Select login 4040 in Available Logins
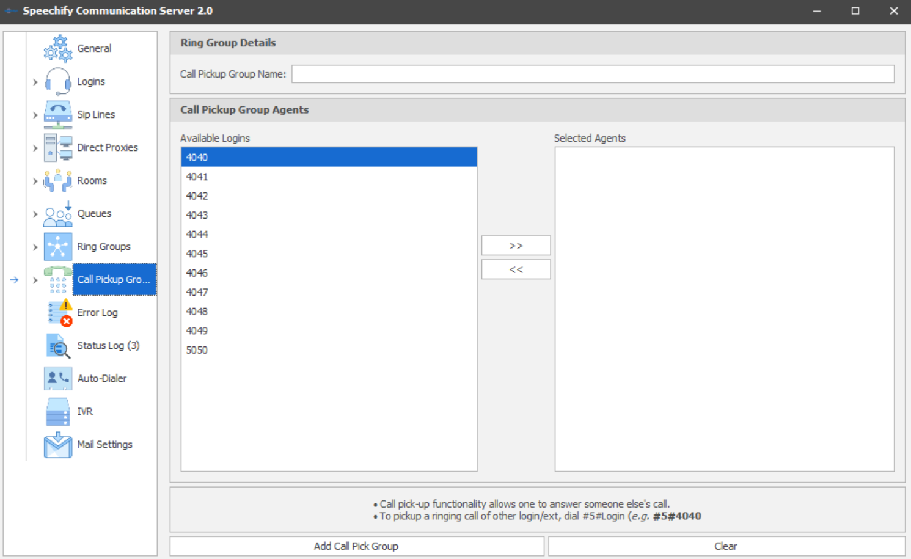This screenshot has height=559, width=911. point(329,157)
